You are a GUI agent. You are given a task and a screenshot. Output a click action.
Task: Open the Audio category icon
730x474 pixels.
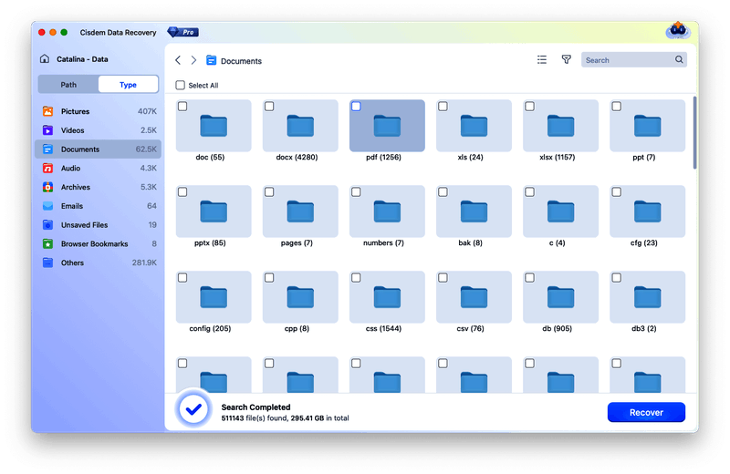(x=47, y=169)
